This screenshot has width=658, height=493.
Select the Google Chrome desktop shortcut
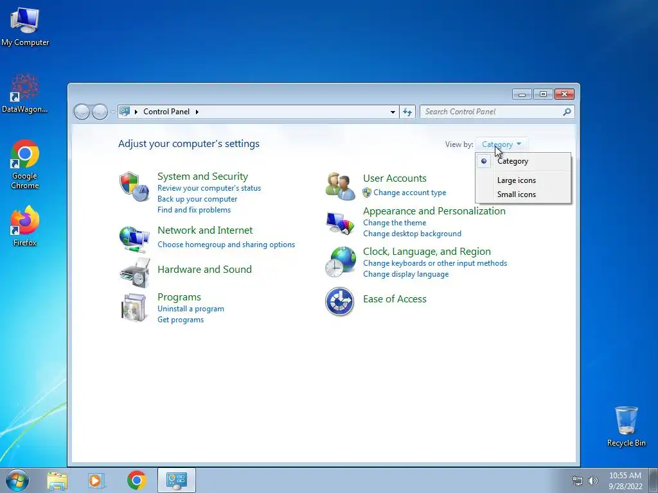(25, 164)
